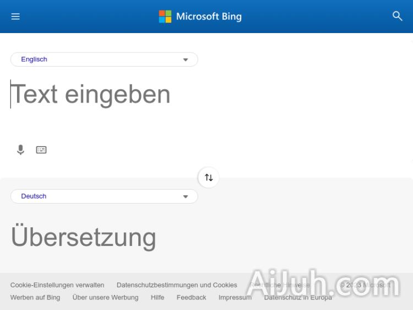
Task: Start voice input with microphone icon
Action: [x=21, y=149]
